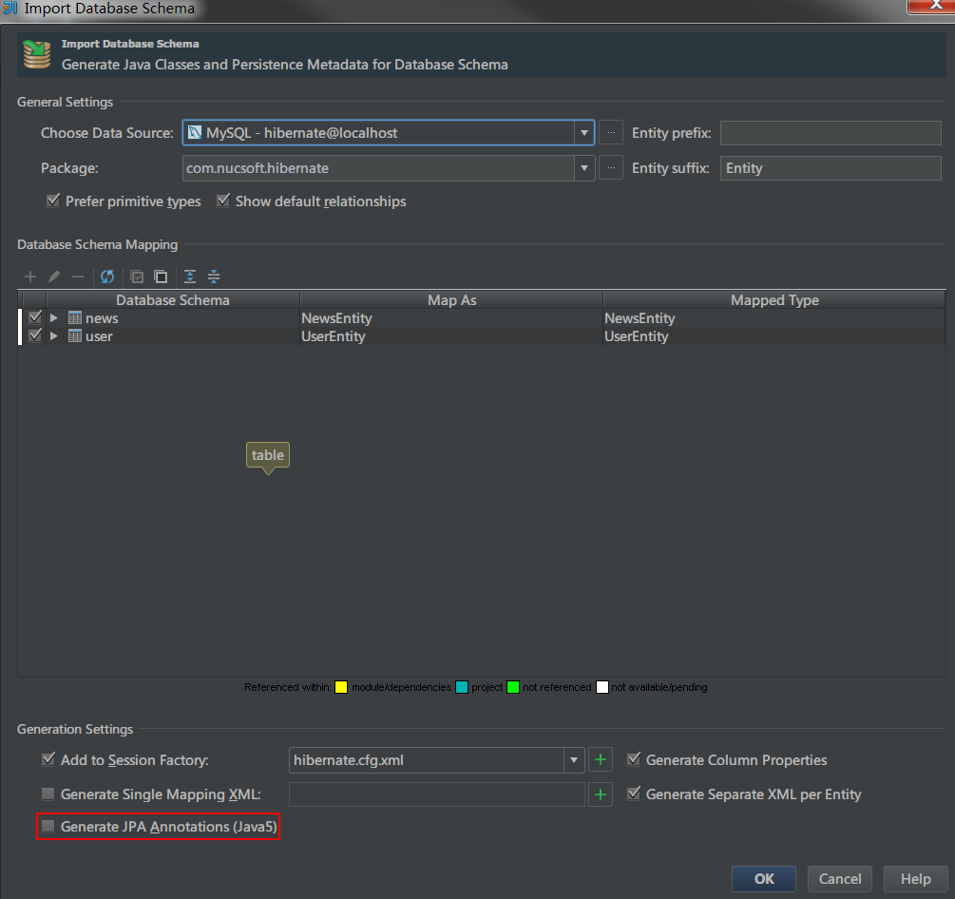Toggle Add to Session Factory

[48, 759]
